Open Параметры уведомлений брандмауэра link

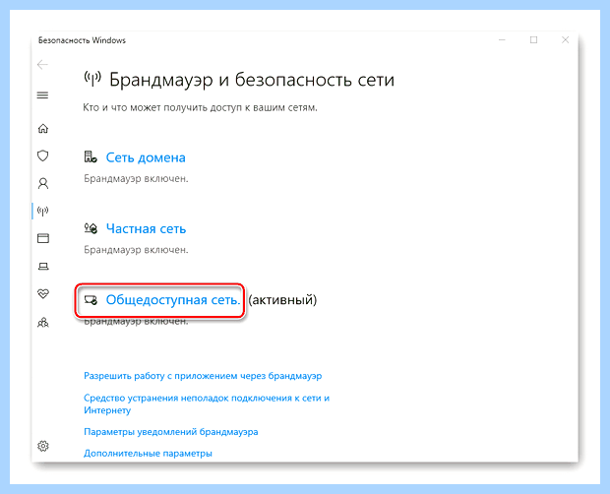(171, 432)
